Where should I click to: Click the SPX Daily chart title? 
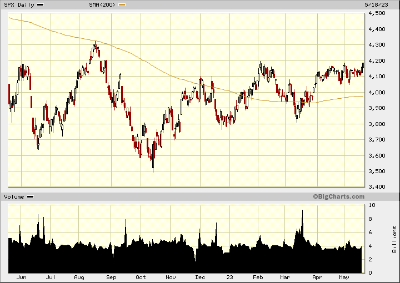point(19,5)
